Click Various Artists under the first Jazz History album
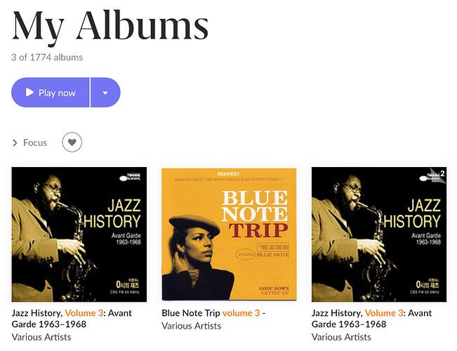 [x=41, y=336]
